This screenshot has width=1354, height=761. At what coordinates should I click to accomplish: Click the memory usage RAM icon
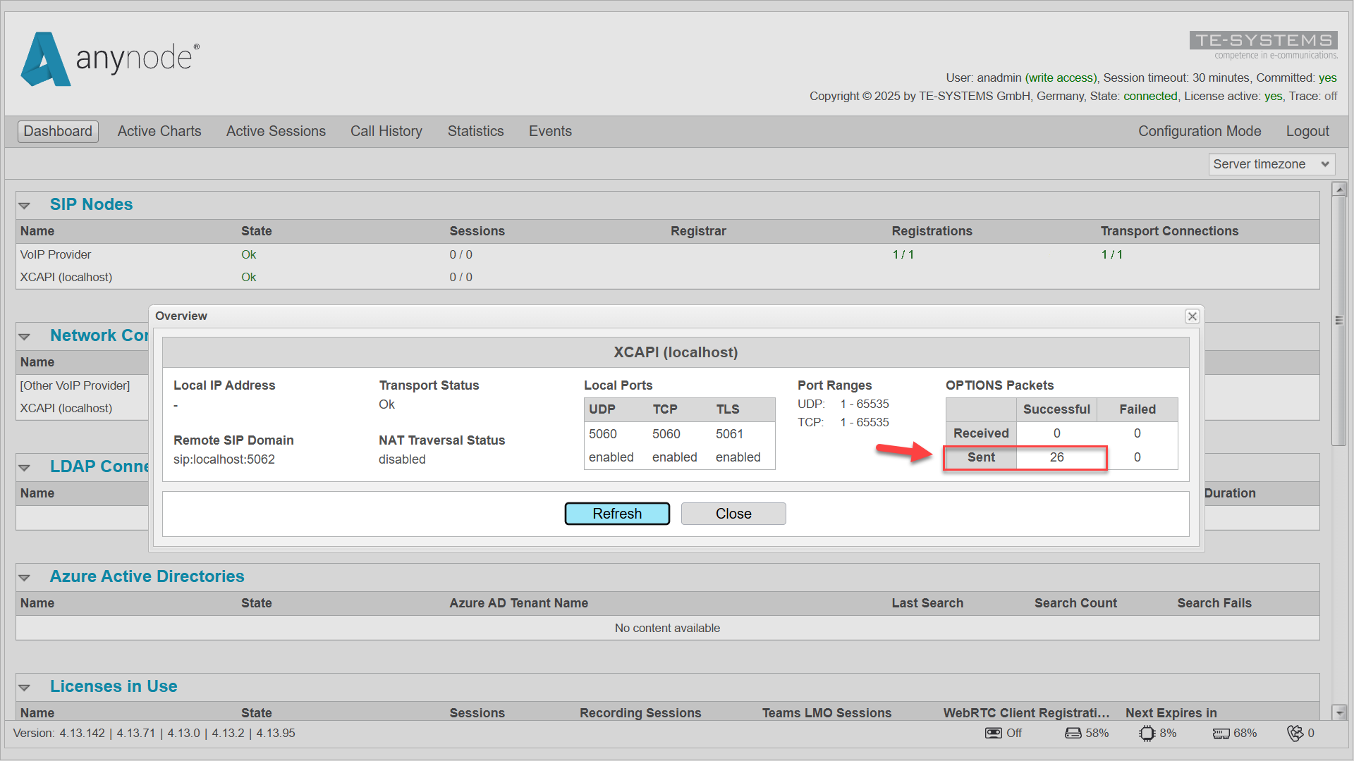pos(1221,734)
